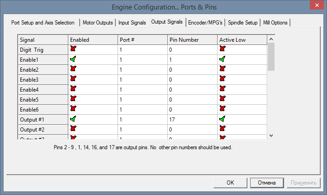Click the Отмена cancel button

coord(267,183)
